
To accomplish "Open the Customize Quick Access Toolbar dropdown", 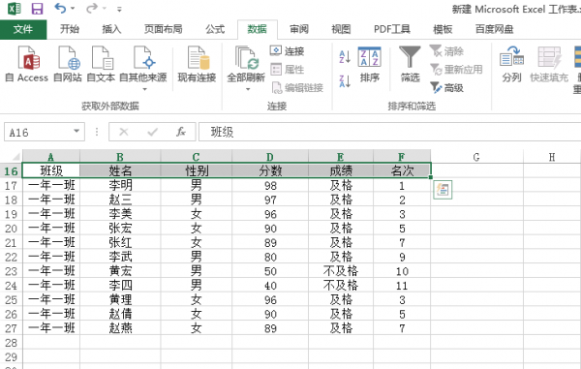I will (x=119, y=10).
